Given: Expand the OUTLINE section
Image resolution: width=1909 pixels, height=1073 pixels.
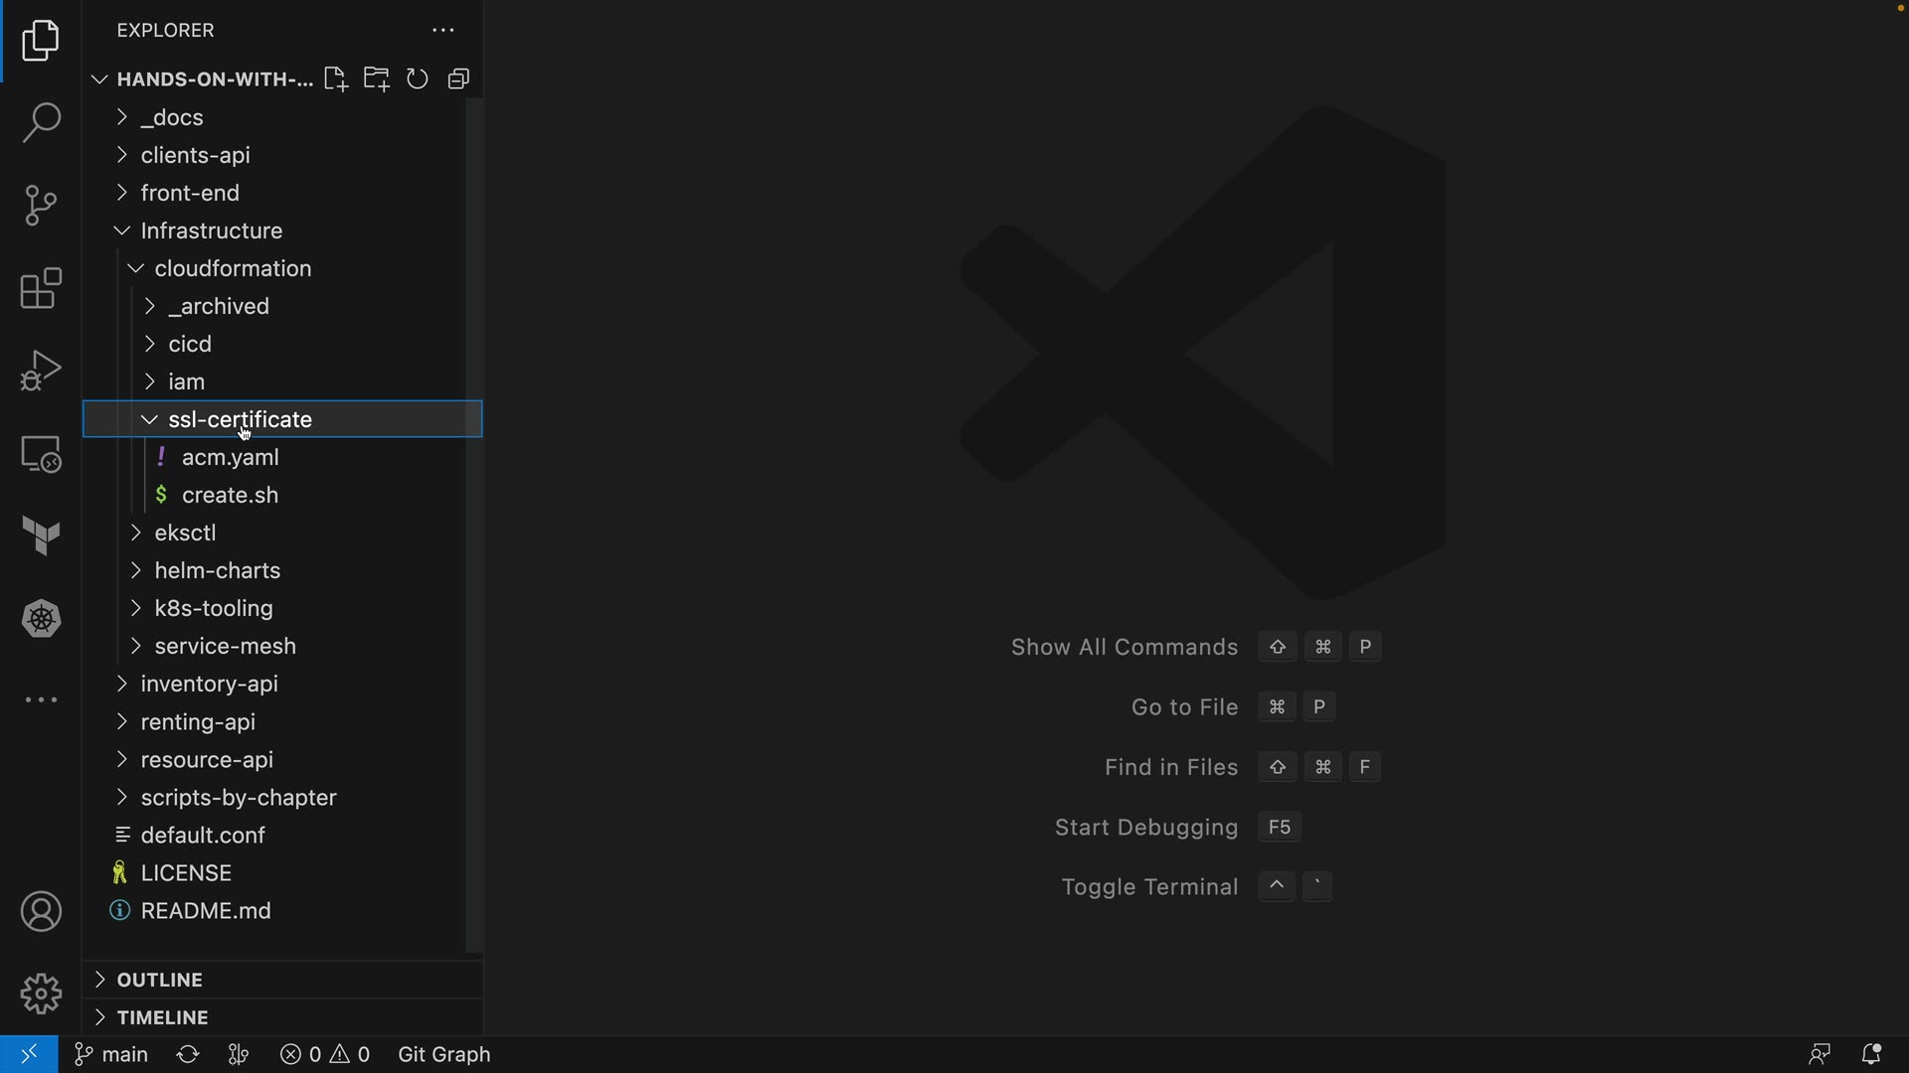Looking at the screenshot, I should point(159,980).
